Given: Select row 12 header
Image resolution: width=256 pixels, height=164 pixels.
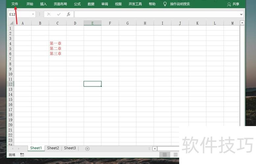Looking at the screenshot, I should coord(11,84).
